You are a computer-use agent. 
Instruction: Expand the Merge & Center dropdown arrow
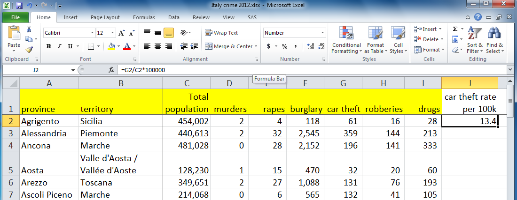[x=256, y=46]
